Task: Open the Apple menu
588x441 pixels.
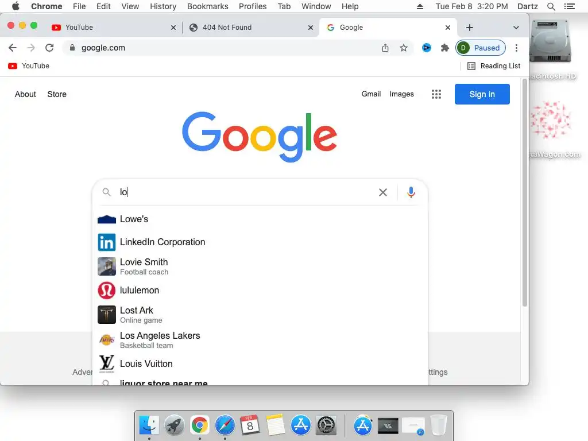Action: click(x=16, y=6)
